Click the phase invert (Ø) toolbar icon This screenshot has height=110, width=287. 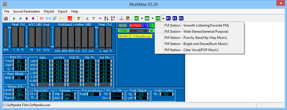(x=54, y=18)
